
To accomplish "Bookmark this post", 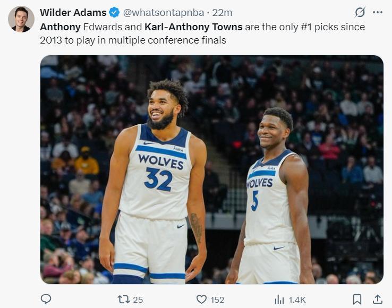I will coord(357,299).
